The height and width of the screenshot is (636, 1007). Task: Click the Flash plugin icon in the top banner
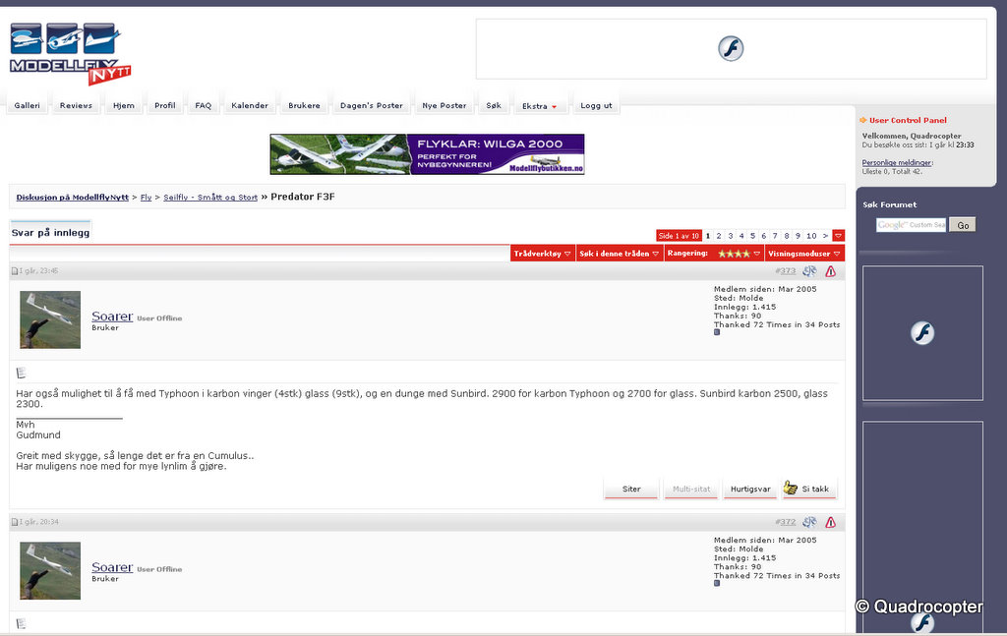730,48
